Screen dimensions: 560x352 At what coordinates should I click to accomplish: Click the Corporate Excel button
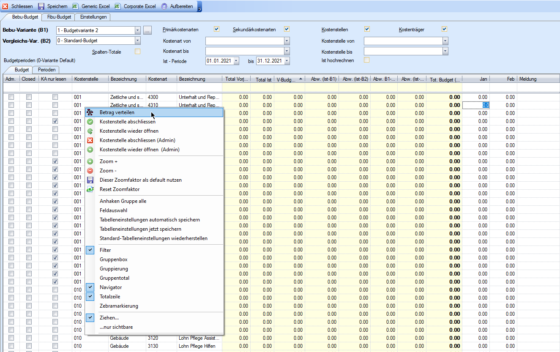[136, 6]
